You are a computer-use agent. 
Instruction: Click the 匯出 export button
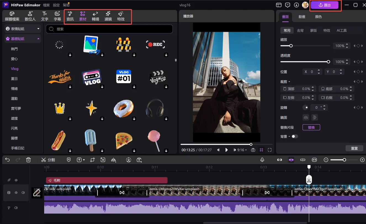pyautogui.click(x=325, y=5)
